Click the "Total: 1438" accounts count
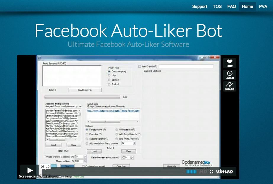 tap(63, 151)
